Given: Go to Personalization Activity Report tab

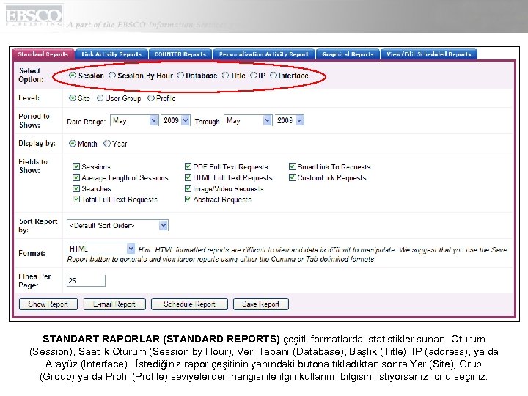Looking at the screenshot, I should click(264, 54).
